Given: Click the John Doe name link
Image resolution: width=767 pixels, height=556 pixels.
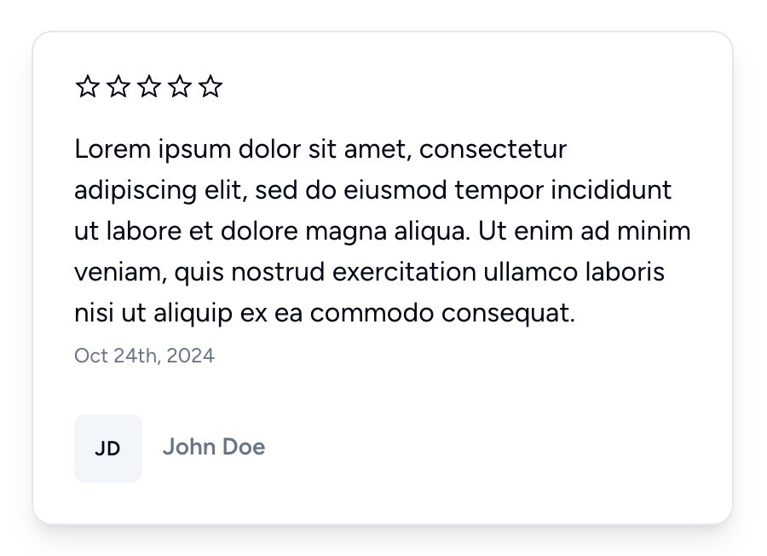Looking at the screenshot, I should [214, 447].
